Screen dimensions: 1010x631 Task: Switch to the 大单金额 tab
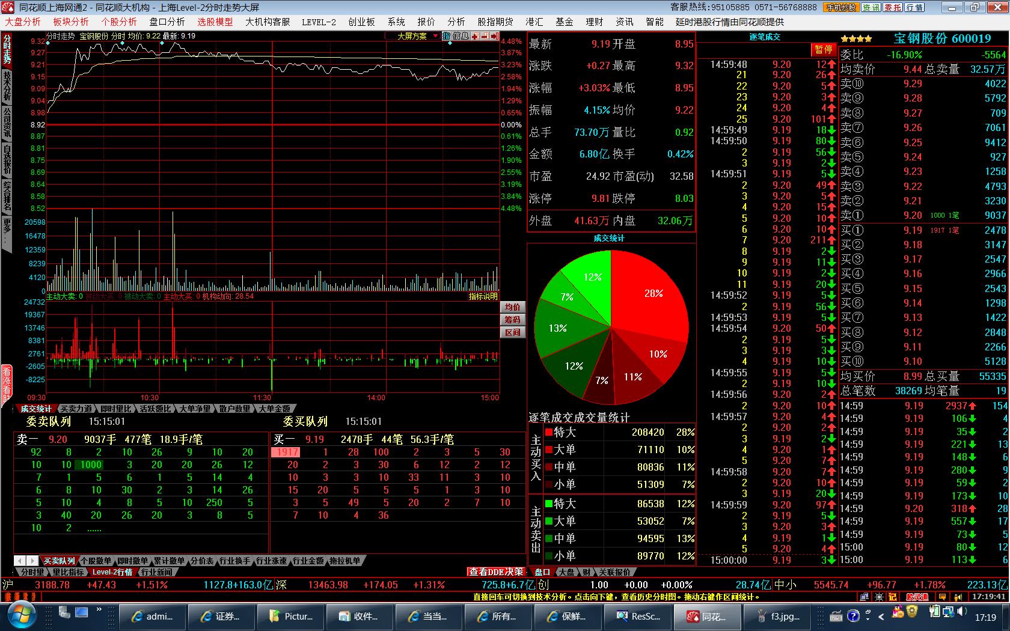(x=275, y=409)
